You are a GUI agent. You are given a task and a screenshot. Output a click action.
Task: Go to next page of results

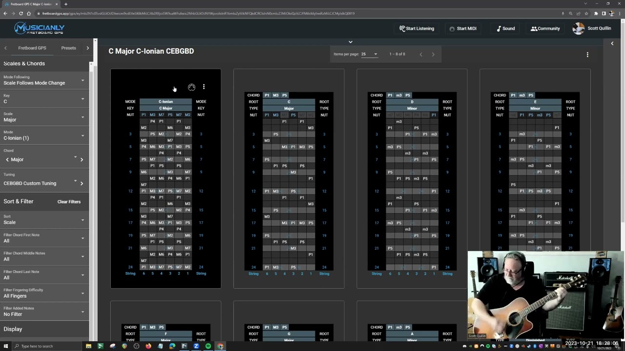(x=433, y=54)
